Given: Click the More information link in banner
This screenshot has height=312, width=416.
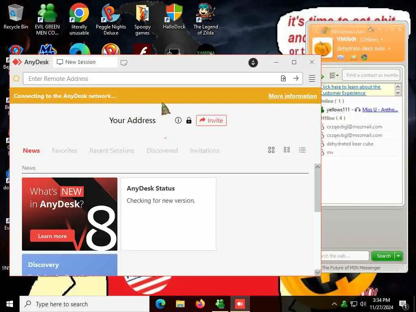Looking at the screenshot, I should [292, 96].
